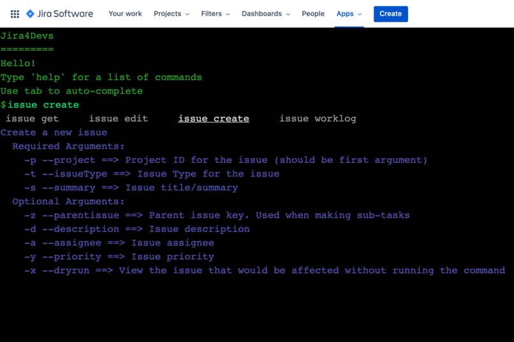The image size is (514, 342).
Task: Click the Jira Software diamond logo
Action: click(x=30, y=14)
